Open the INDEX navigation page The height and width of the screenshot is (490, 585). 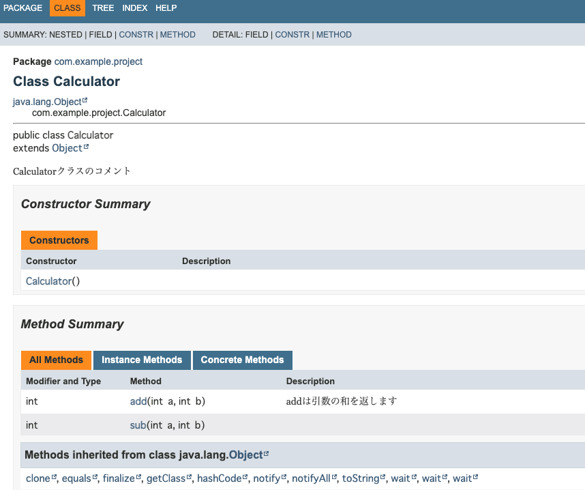click(x=134, y=8)
